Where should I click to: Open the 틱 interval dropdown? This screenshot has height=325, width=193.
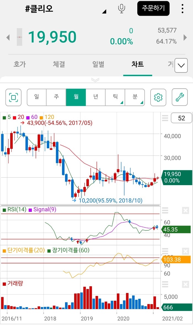[115, 97]
